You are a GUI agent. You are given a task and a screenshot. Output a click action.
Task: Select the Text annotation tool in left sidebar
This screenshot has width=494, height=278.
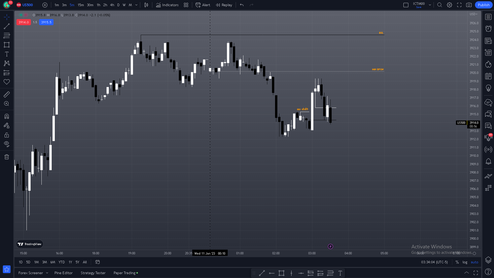(x=7, y=54)
